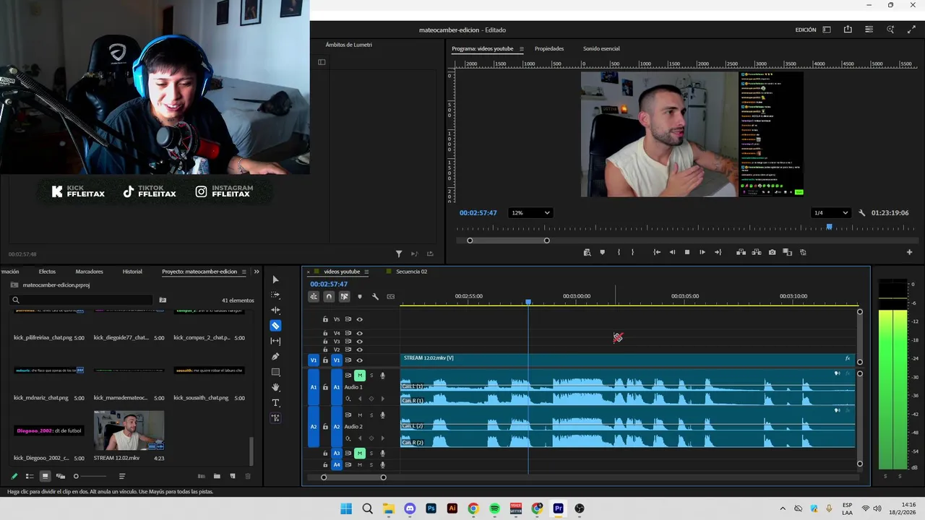Open the workspaces dropdown icon
925x520 pixels.
point(827,30)
